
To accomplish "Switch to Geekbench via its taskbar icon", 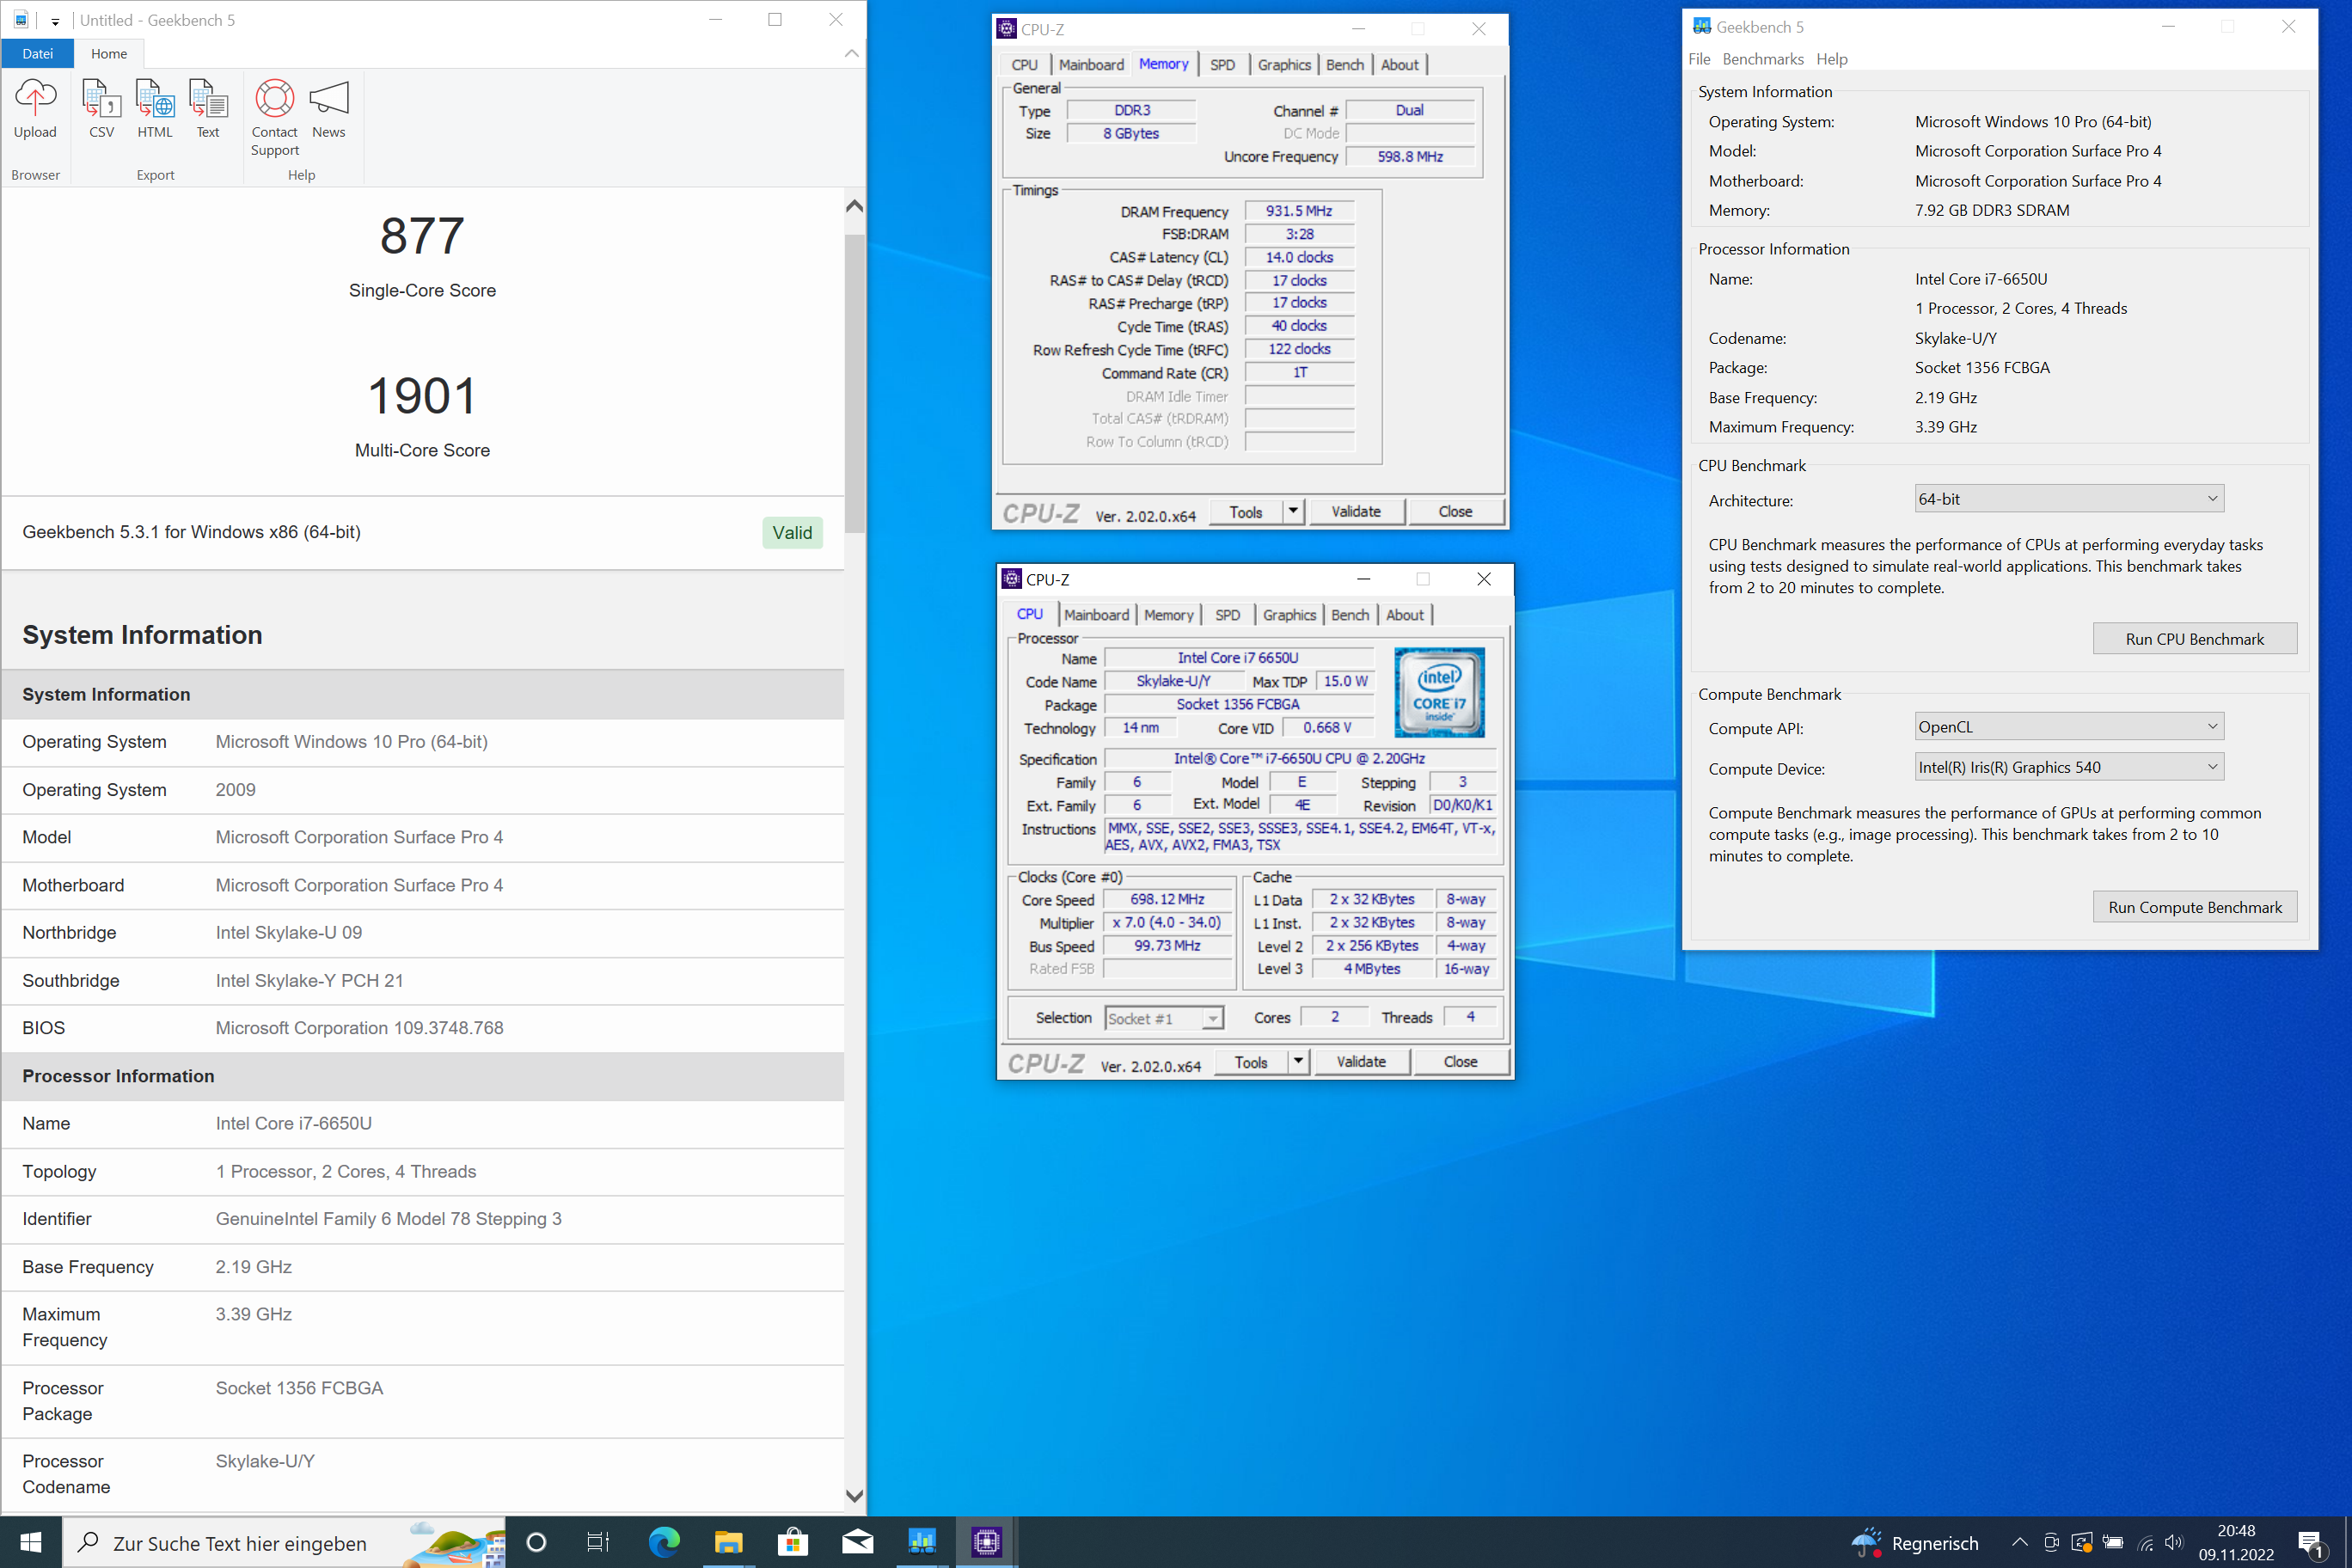I will coord(922,1543).
